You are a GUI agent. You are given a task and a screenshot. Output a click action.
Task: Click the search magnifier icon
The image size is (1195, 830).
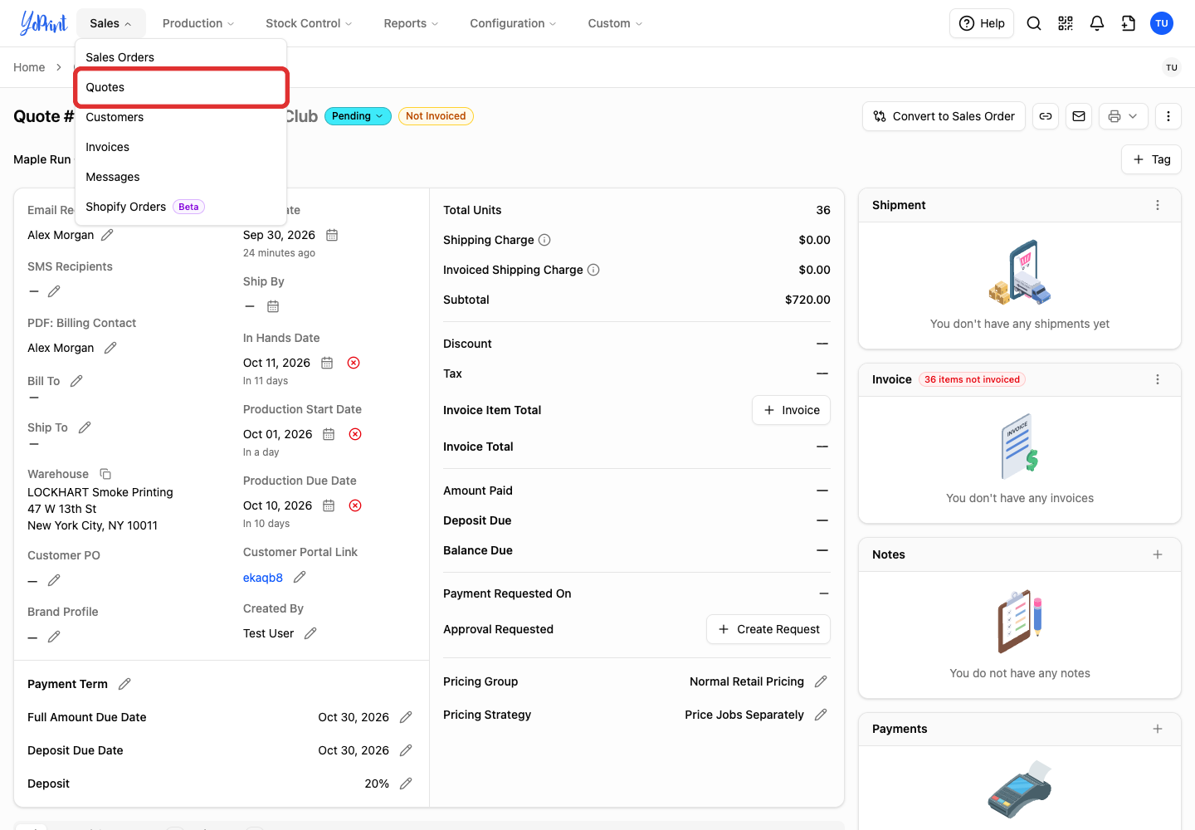(1034, 23)
